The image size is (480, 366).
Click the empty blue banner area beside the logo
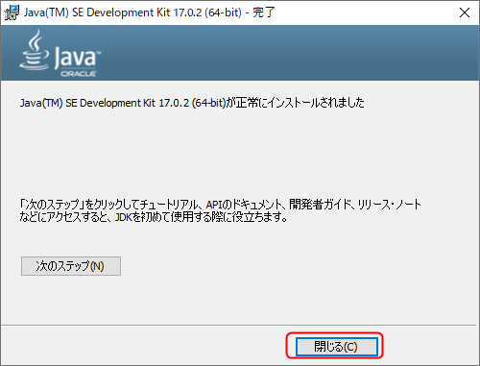click(288, 53)
